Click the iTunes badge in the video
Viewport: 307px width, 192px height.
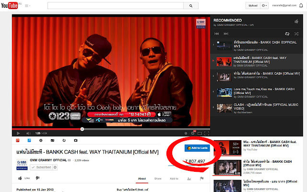click(164, 114)
